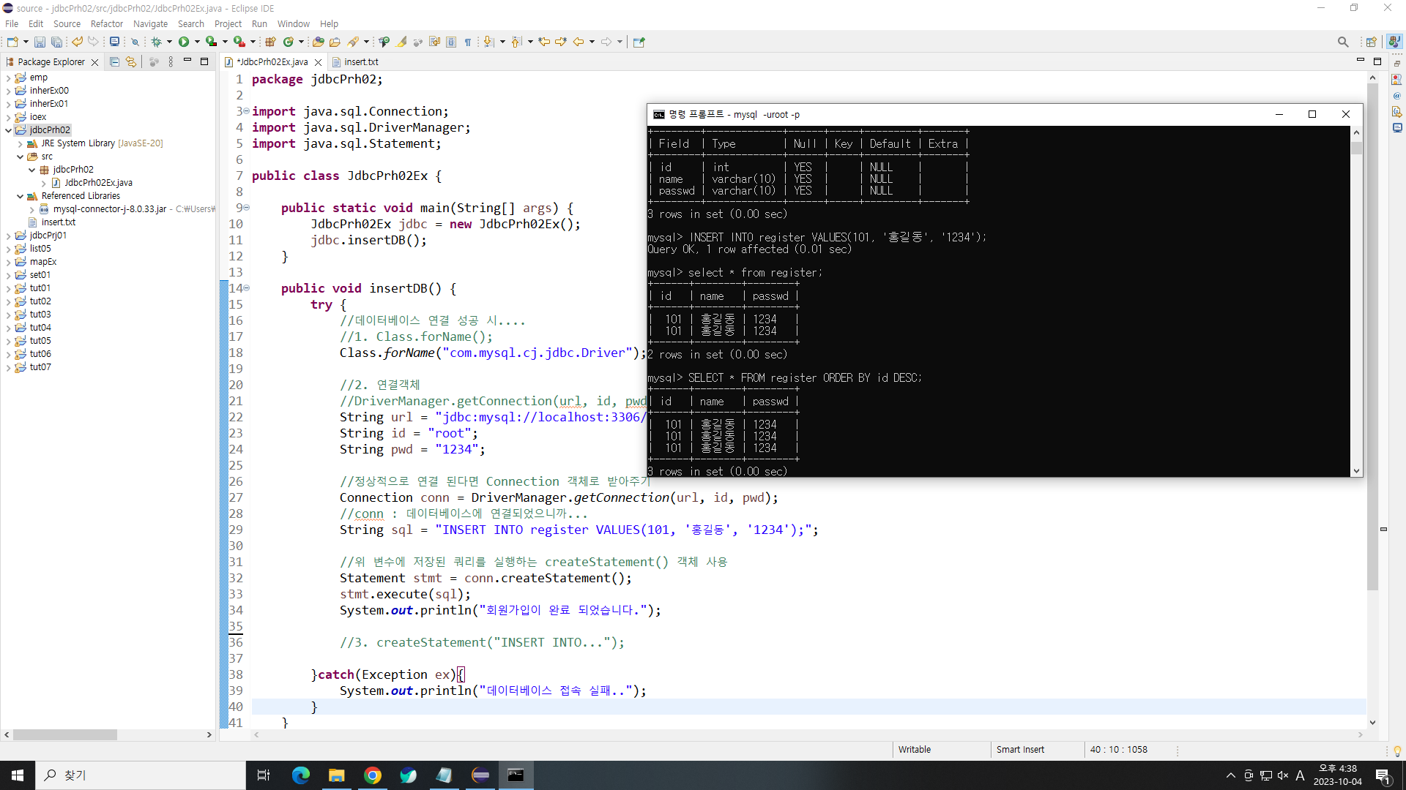Open Chrome from the Windows taskbar
1406x790 pixels.
373,775
